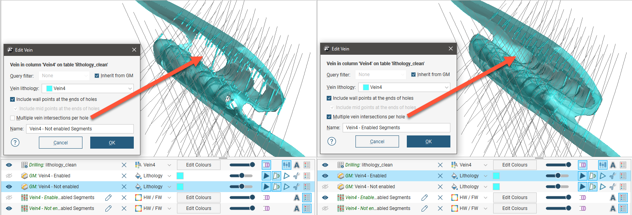The height and width of the screenshot is (215, 632).
Task: Click Name field containing 'Vein4 - Not enabled Segments'
Action: coord(80,129)
